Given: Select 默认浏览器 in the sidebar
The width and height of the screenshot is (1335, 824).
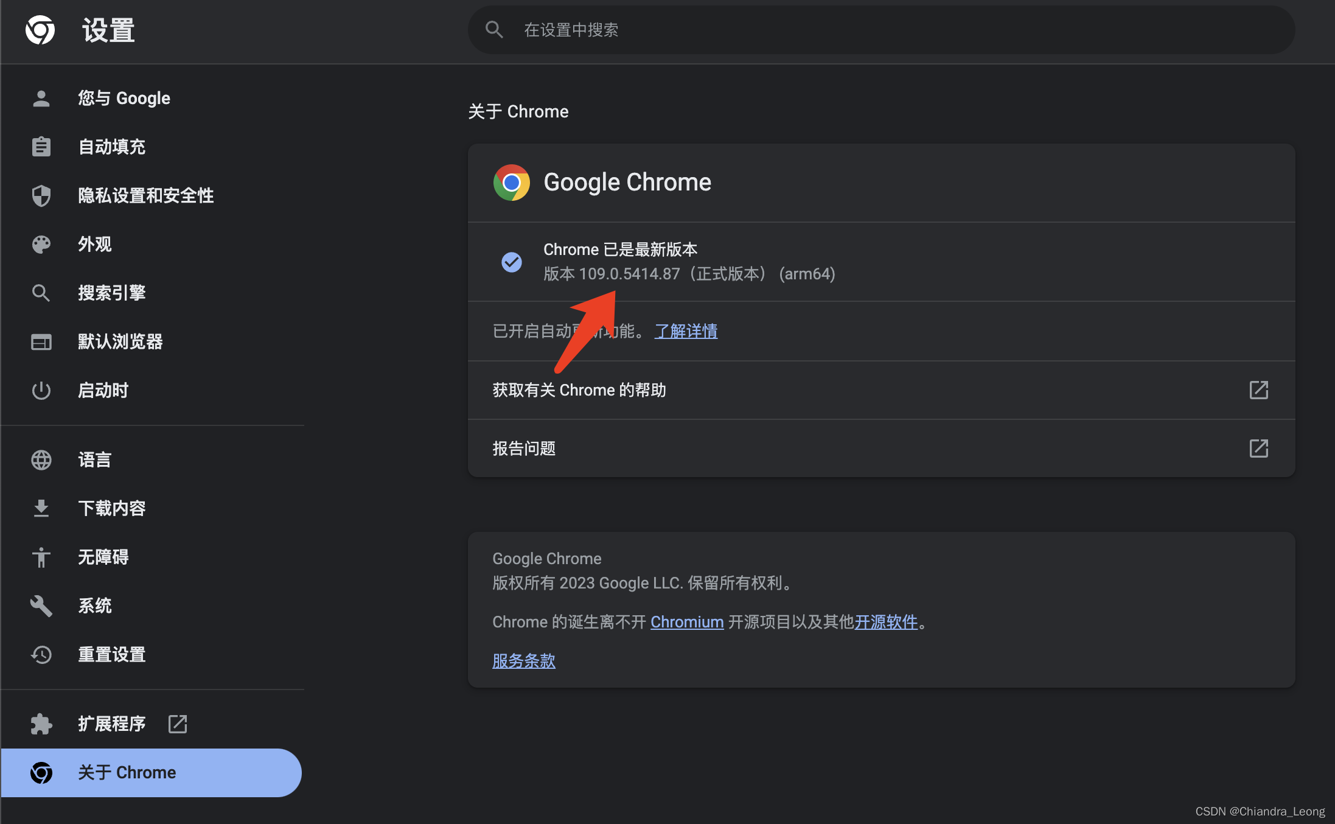Looking at the screenshot, I should [120, 341].
